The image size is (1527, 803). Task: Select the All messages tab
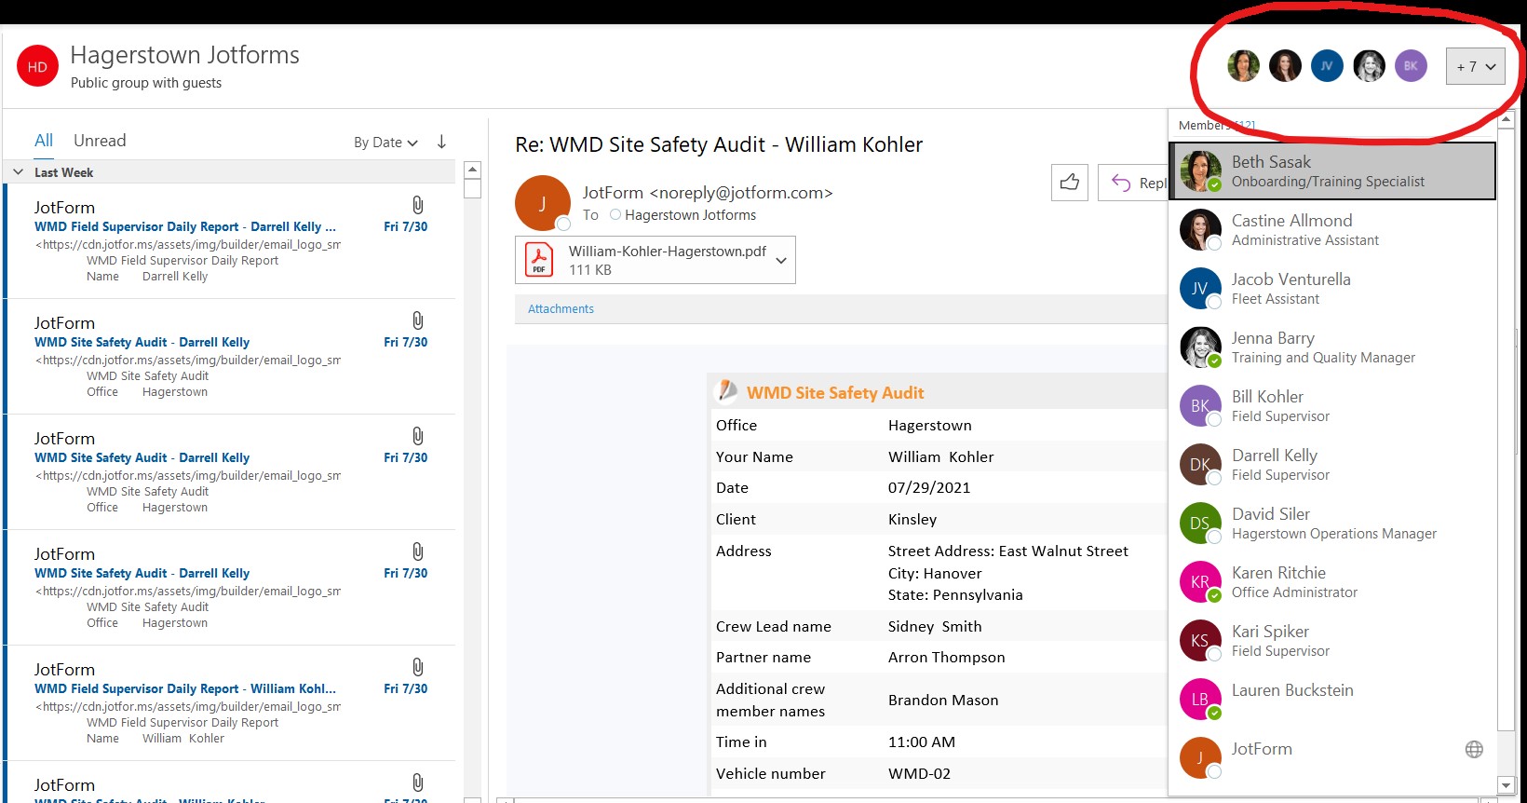tap(44, 141)
